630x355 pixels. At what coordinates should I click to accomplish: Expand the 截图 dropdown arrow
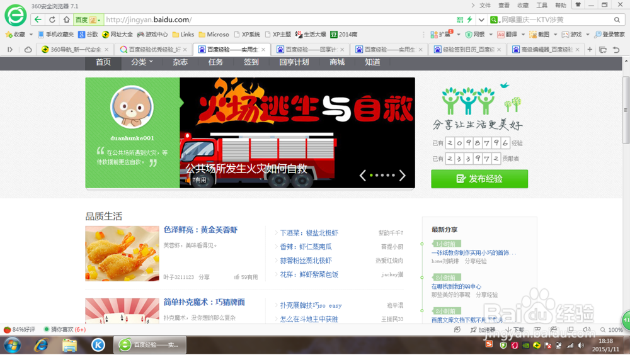(x=555, y=35)
